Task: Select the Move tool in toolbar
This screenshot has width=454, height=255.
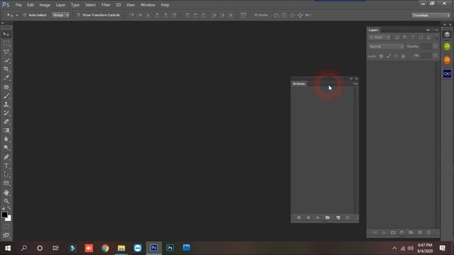Action: (x=6, y=35)
